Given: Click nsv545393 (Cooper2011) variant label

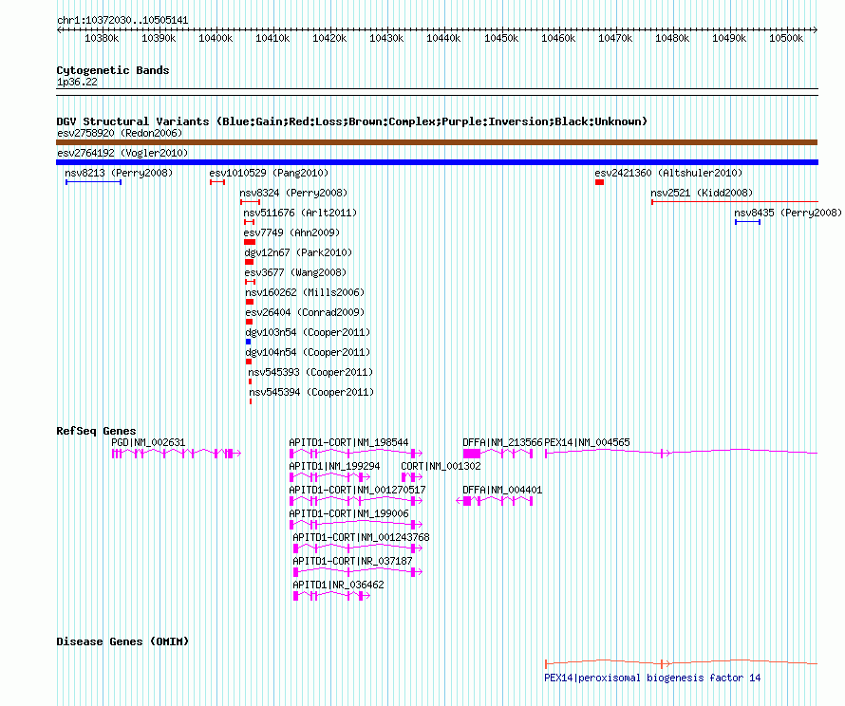Looking at the screenshot, I should [310, 372].
